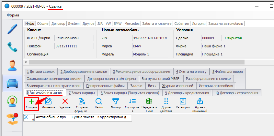This screenshot has width=274, height=136.
Task: Select the phone icon in left sidebar
Action: (x=12, y=47)
